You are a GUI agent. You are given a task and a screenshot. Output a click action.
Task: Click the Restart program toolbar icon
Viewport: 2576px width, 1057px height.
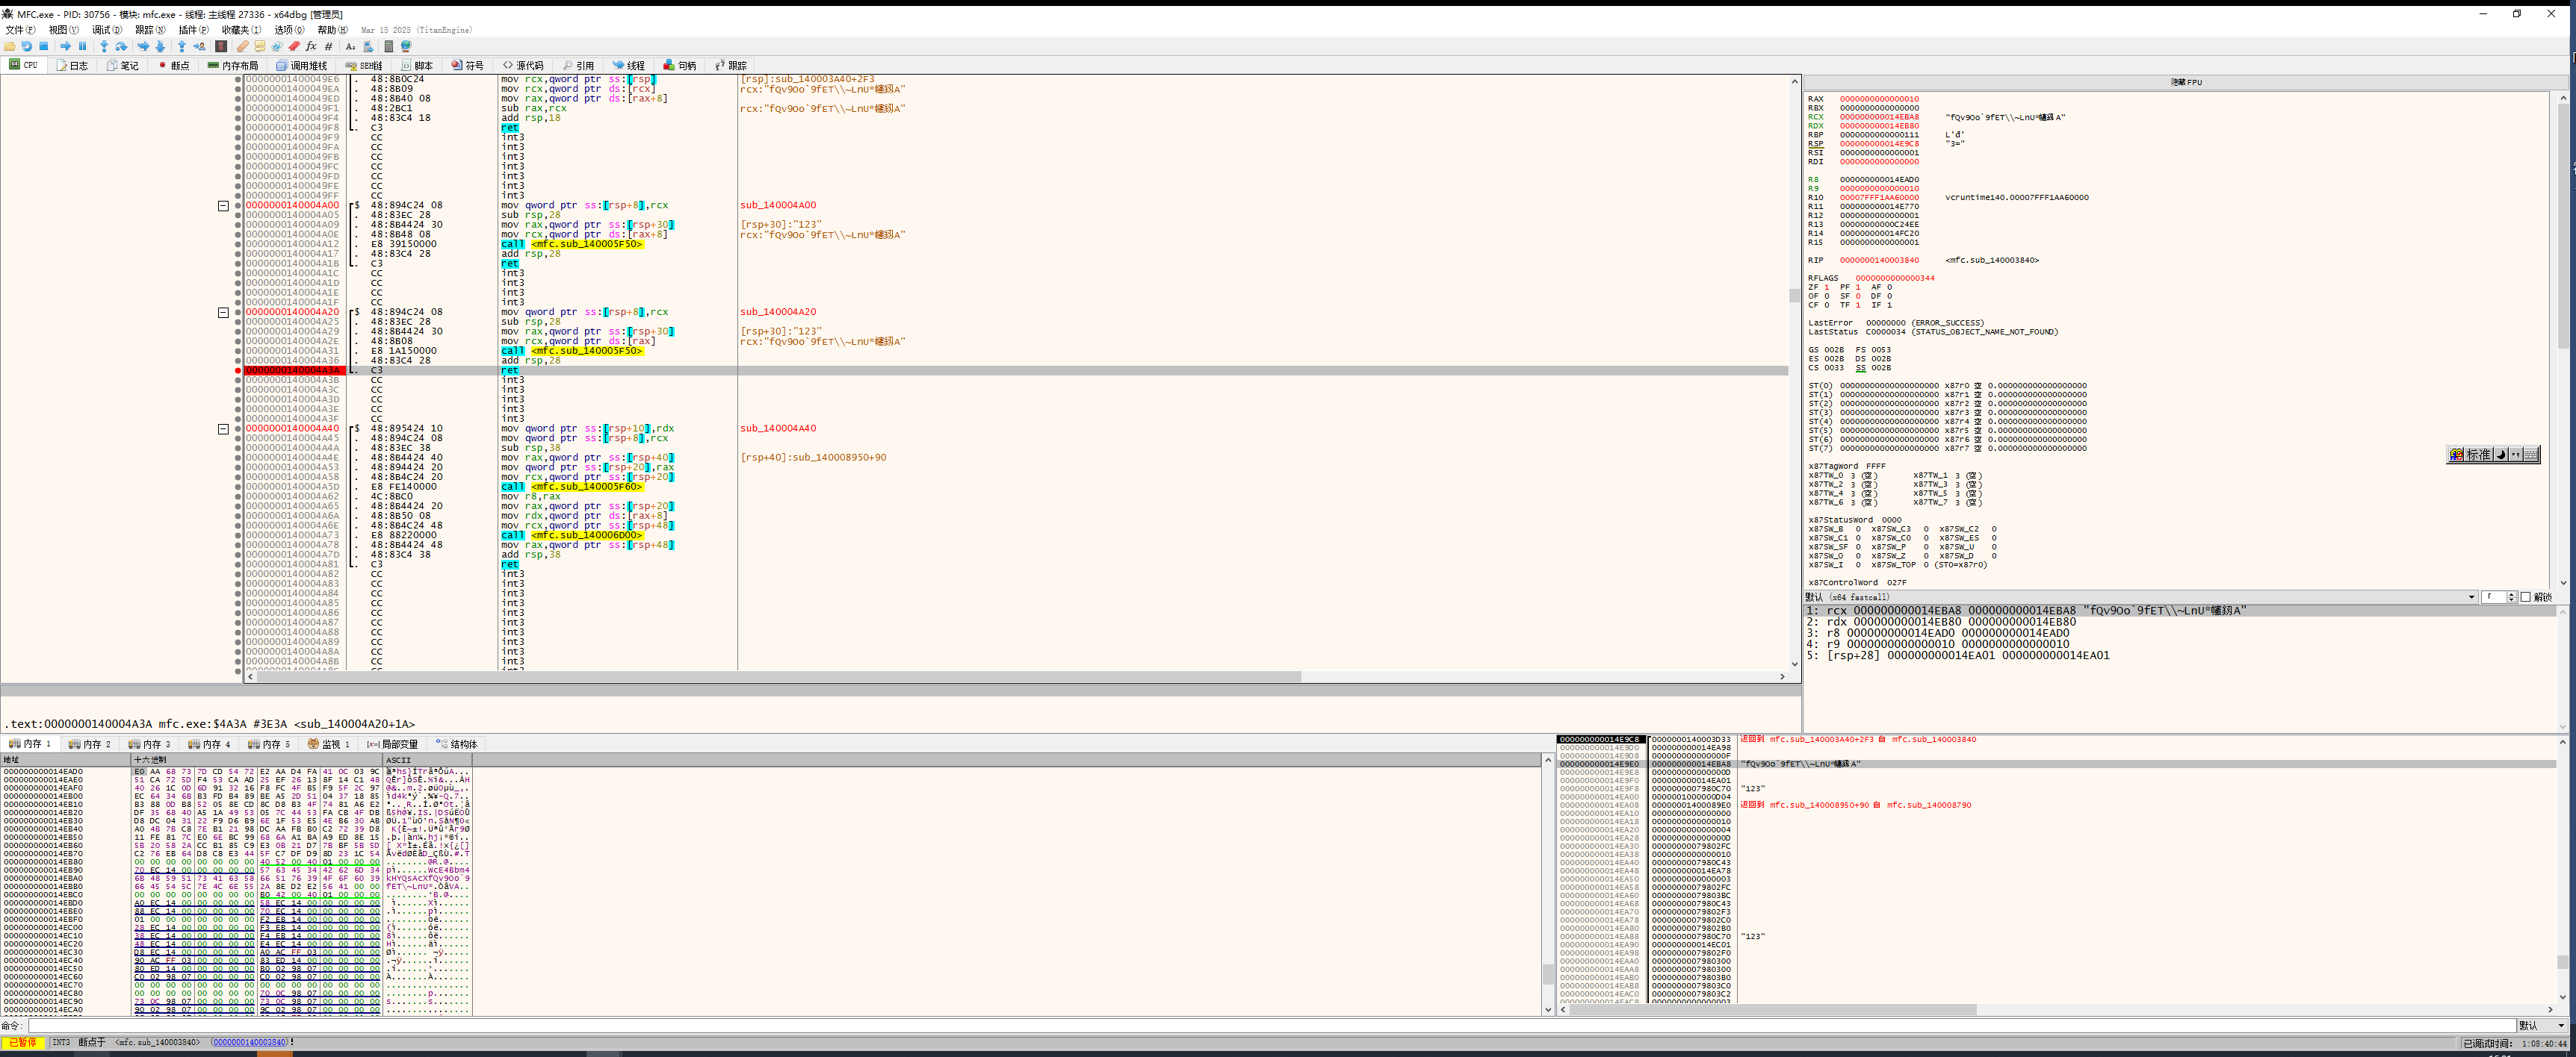27,46
